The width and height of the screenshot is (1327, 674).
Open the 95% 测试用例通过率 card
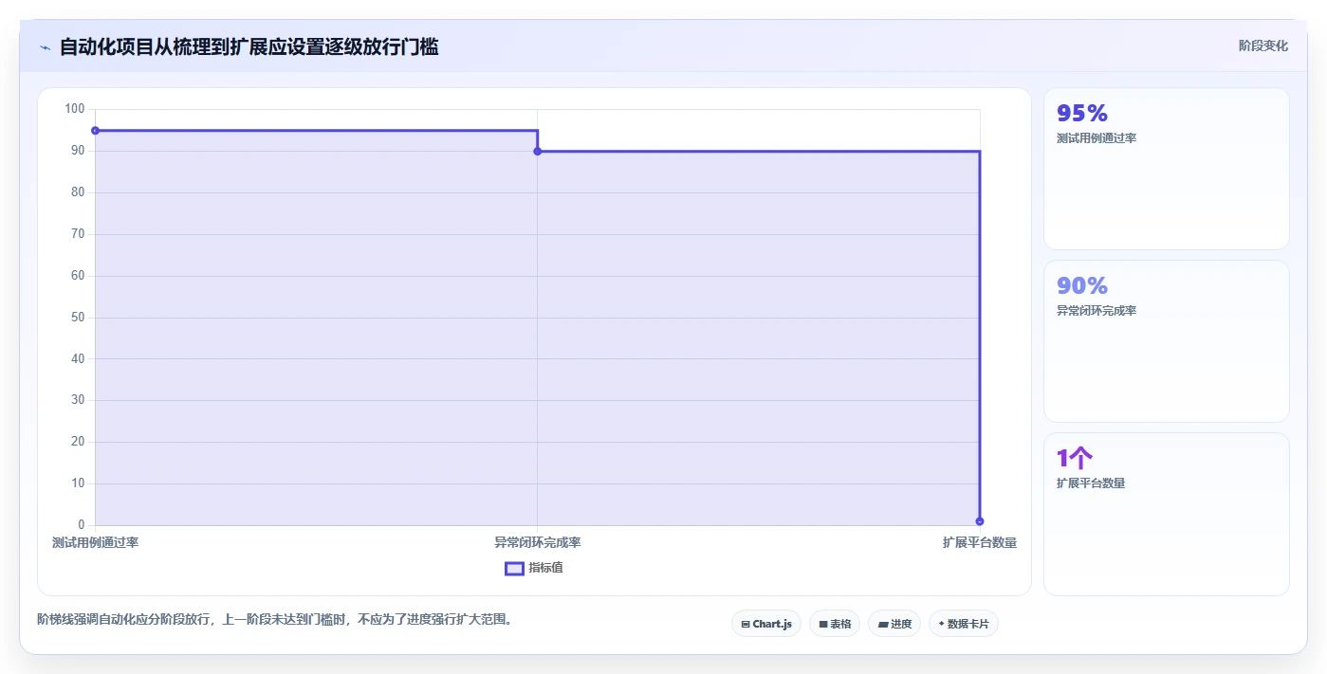click(x=1167, y=169)
